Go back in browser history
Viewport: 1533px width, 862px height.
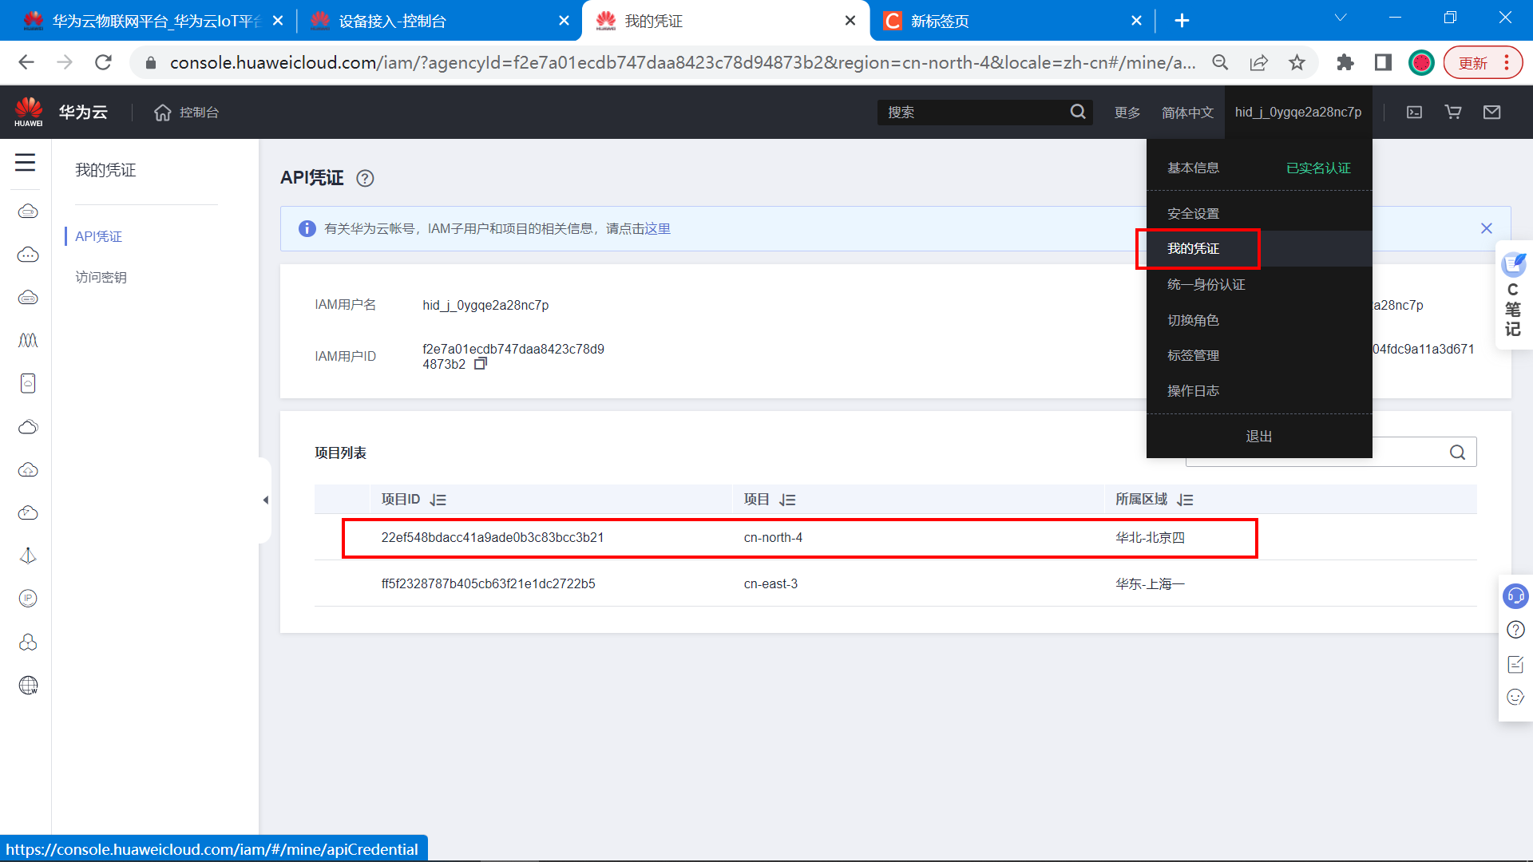click(26, 62)
